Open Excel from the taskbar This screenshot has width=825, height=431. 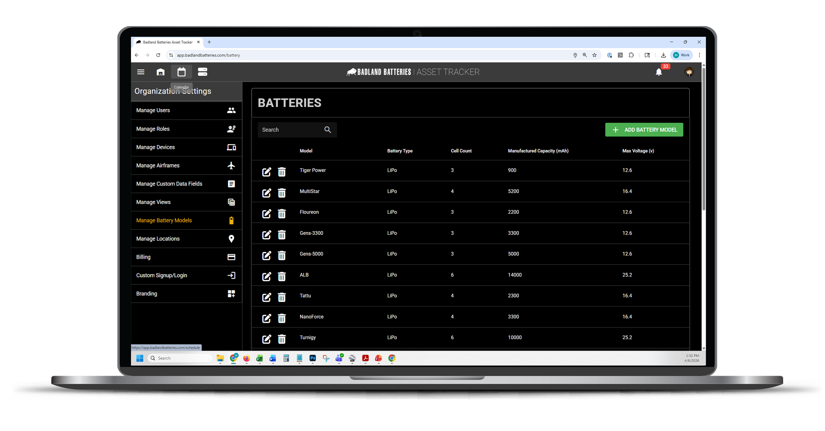click(x=259, y=358)
